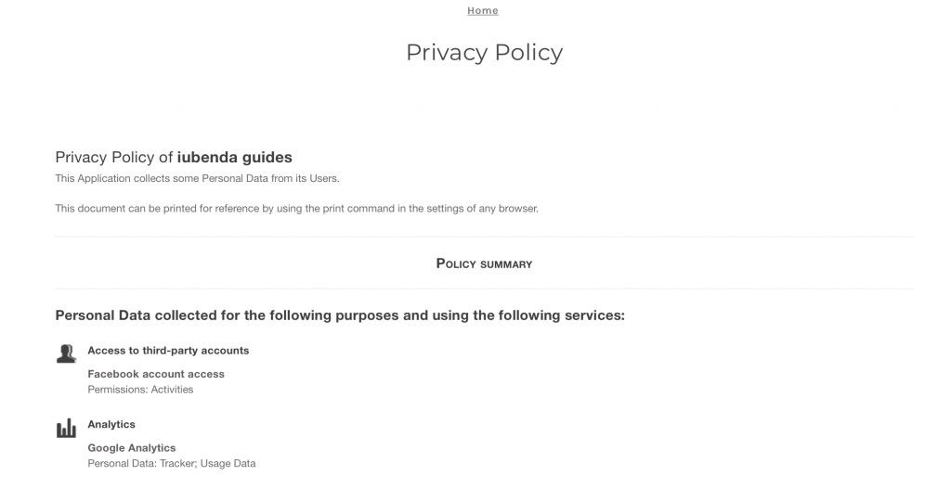
Task: Click the Policy Summary section heading
Action: click(484, 263)
